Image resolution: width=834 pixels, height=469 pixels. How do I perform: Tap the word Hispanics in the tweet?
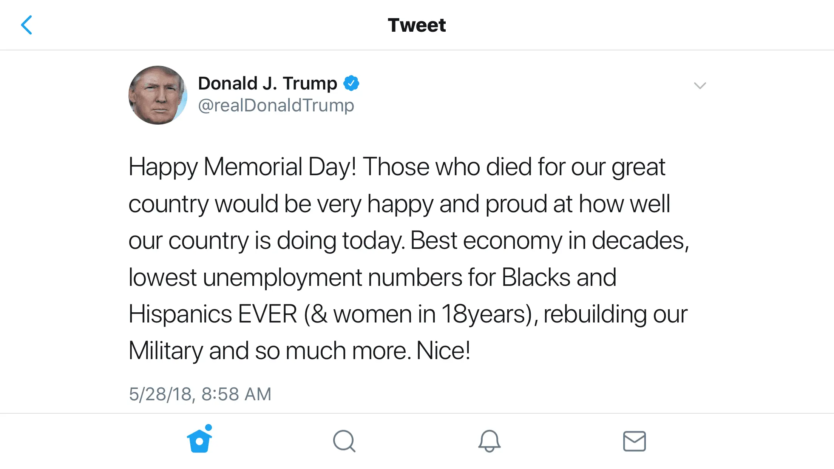pyautogui.click(x=180, y=314)
